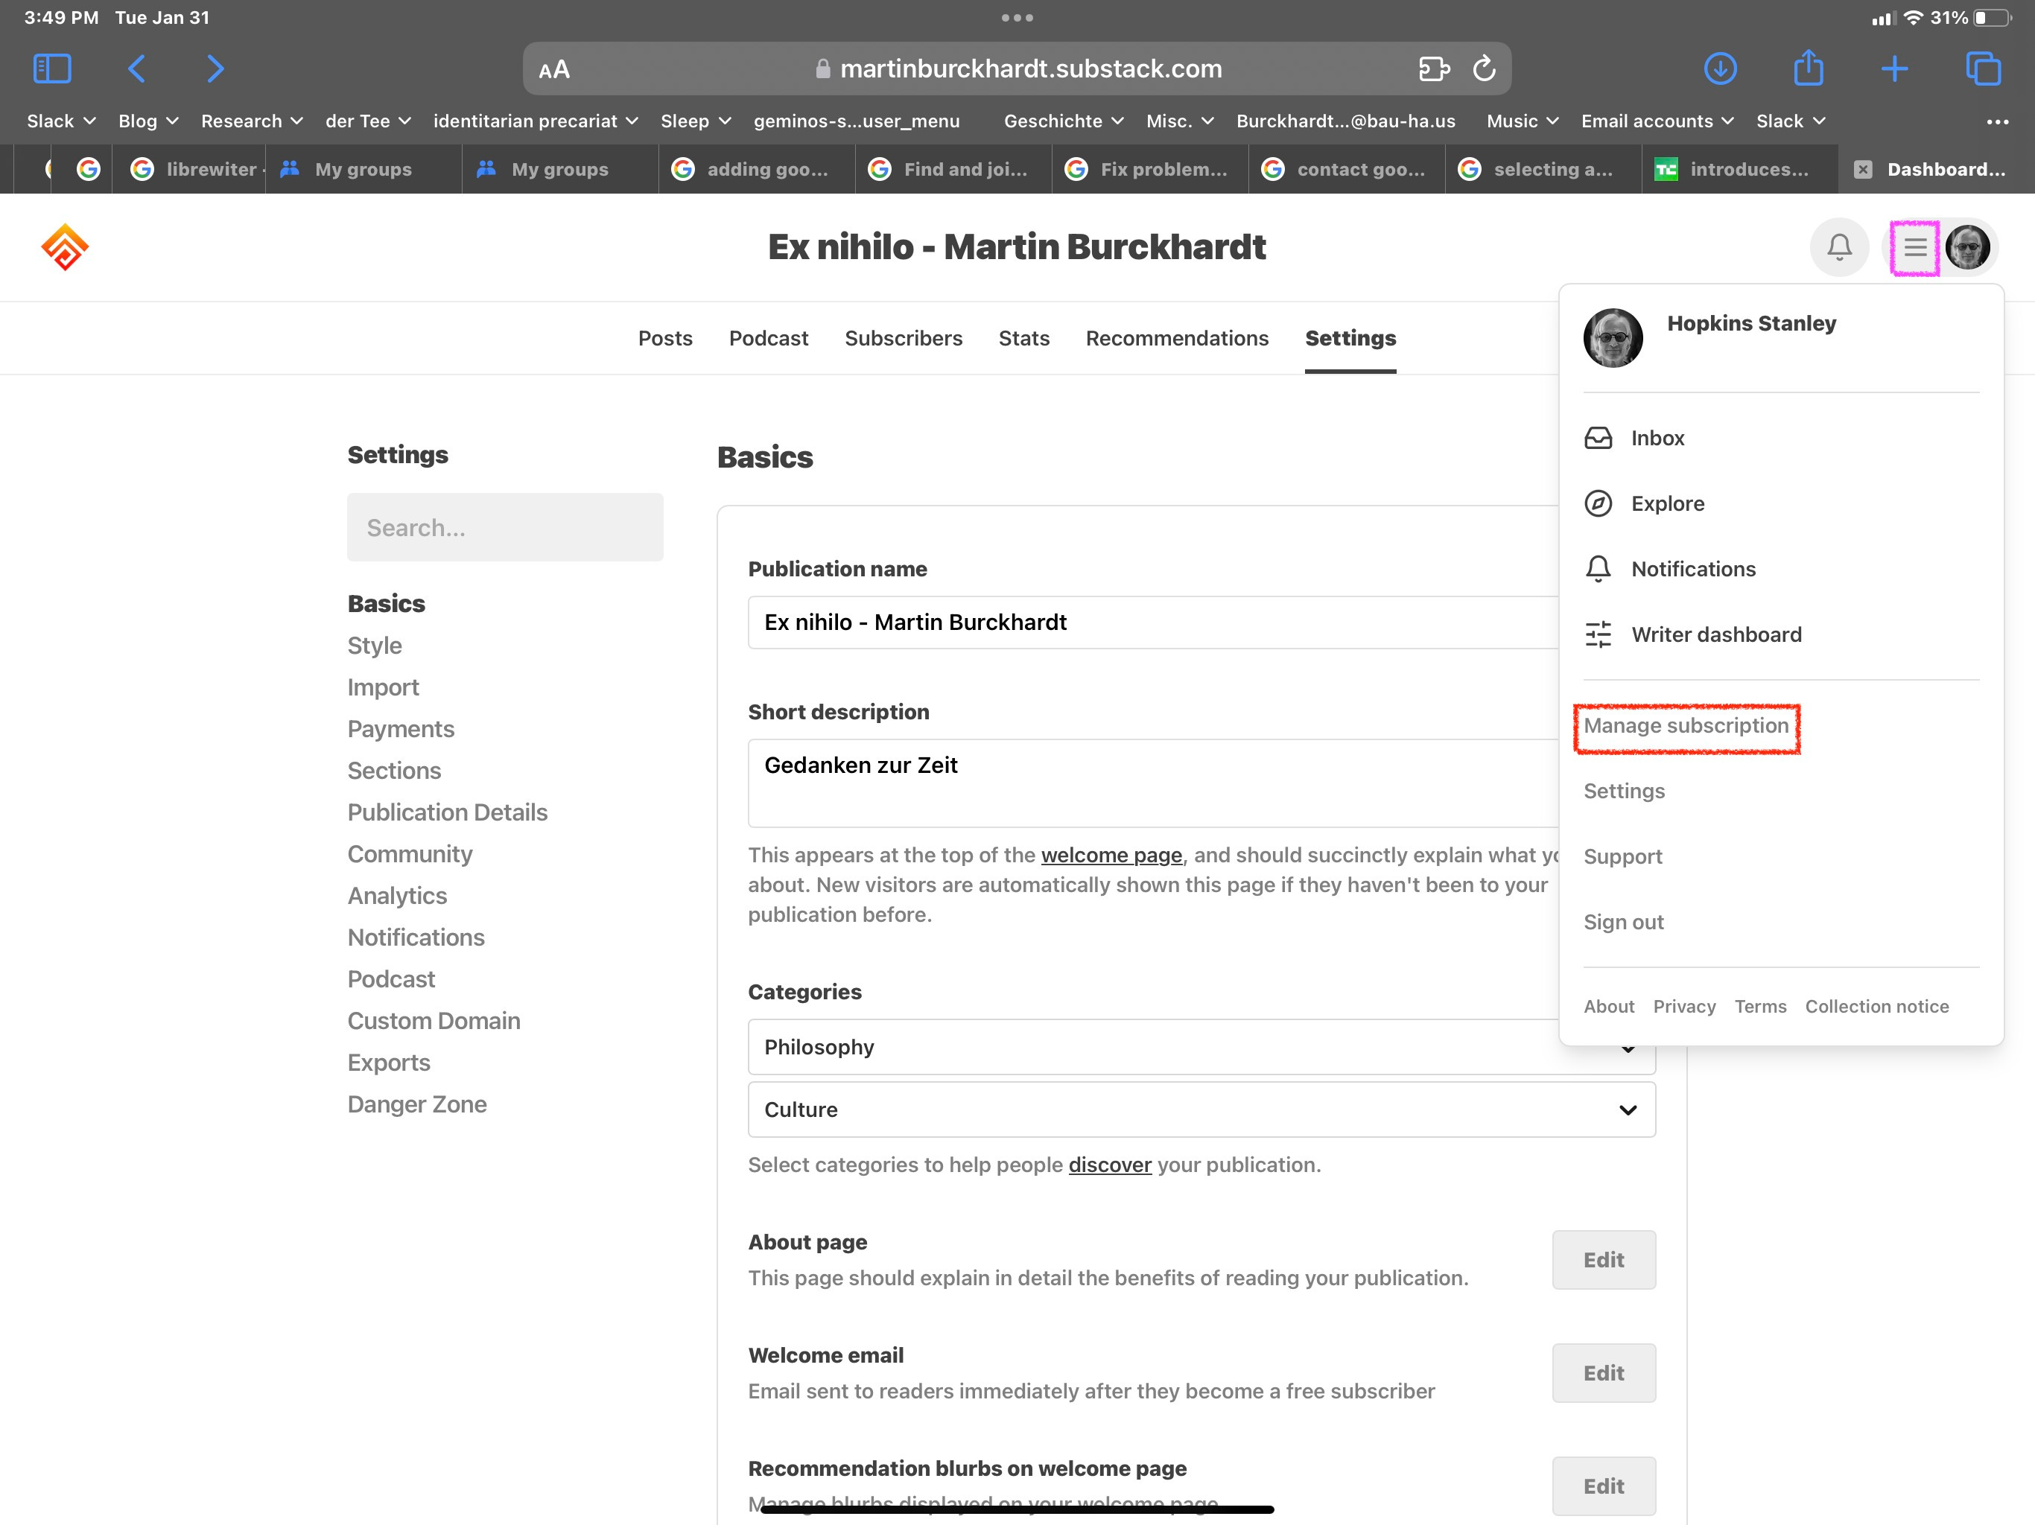Open the Recommendations tab
This screenshot has width=2035, height=1525.
click(1177, 339)
